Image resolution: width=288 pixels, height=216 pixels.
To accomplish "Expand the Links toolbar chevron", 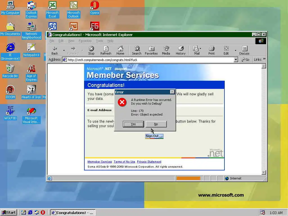I will coord(264,59).
